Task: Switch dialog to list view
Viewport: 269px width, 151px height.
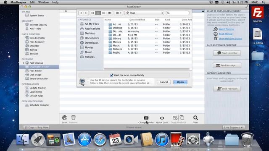Action: pos(98,13)
